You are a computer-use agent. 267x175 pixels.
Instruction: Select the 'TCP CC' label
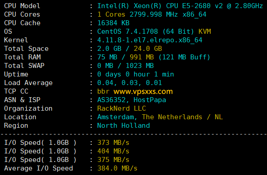[x=16, y=91]
